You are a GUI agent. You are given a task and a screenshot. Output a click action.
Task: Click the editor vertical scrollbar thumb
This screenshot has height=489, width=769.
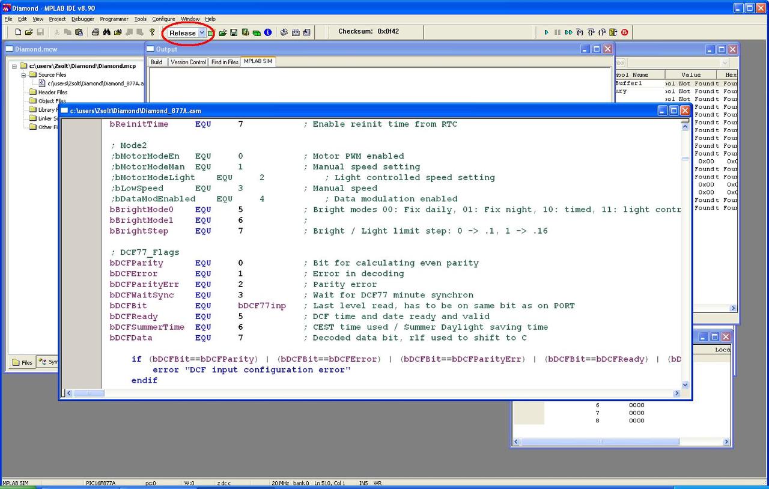click(685, 159)
